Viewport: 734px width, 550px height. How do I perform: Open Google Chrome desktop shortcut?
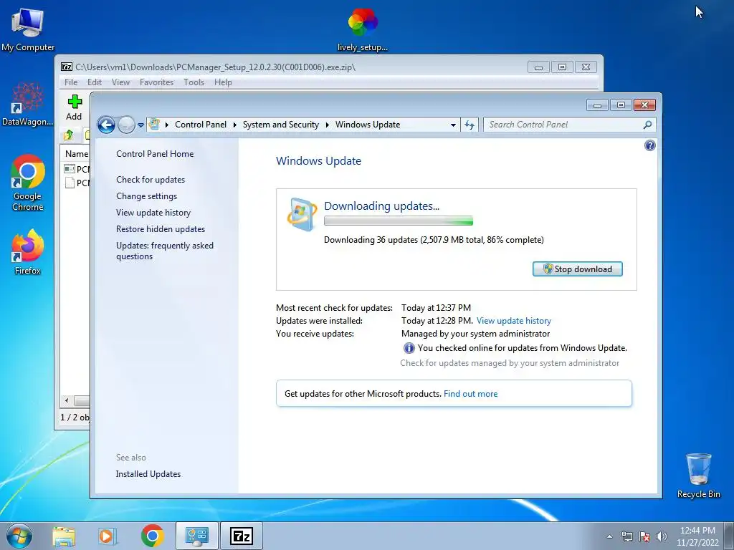28,183
